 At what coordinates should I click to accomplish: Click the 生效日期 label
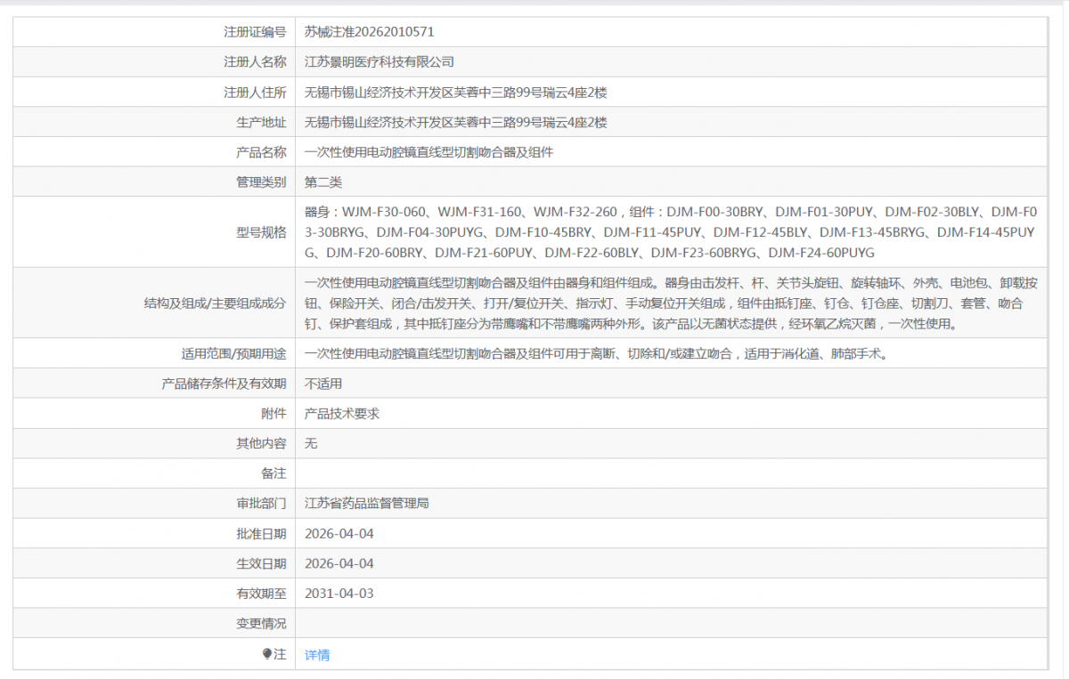click(x=261, y=563)
